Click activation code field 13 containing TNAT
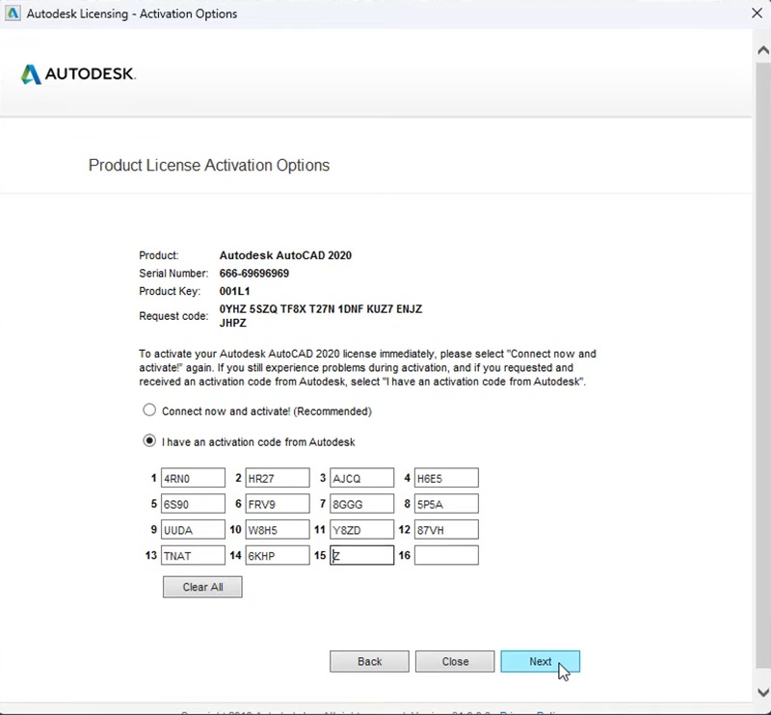Viewport: 771px width, 715px height. tap(193, 555)
